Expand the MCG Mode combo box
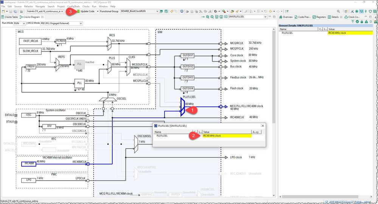 pos(61,23)
